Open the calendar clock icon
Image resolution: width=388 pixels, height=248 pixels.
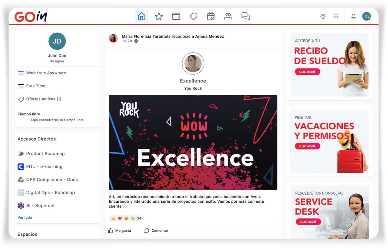coord(211,16)
